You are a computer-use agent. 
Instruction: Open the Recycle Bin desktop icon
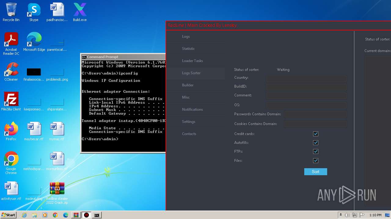point(11,12)
